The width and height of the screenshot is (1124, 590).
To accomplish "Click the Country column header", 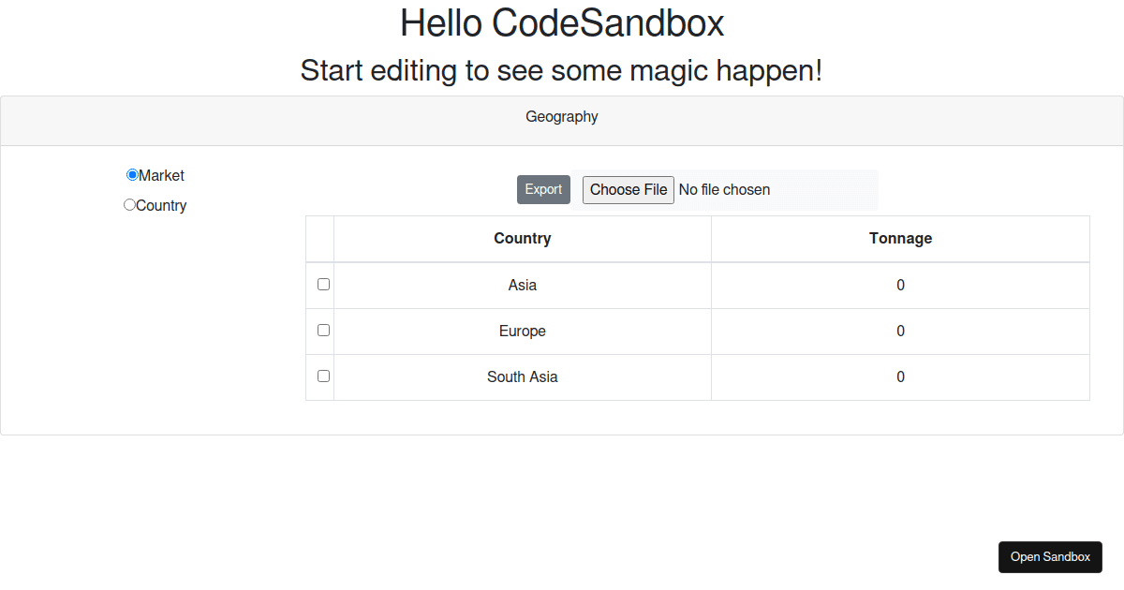I will point(522,238).
